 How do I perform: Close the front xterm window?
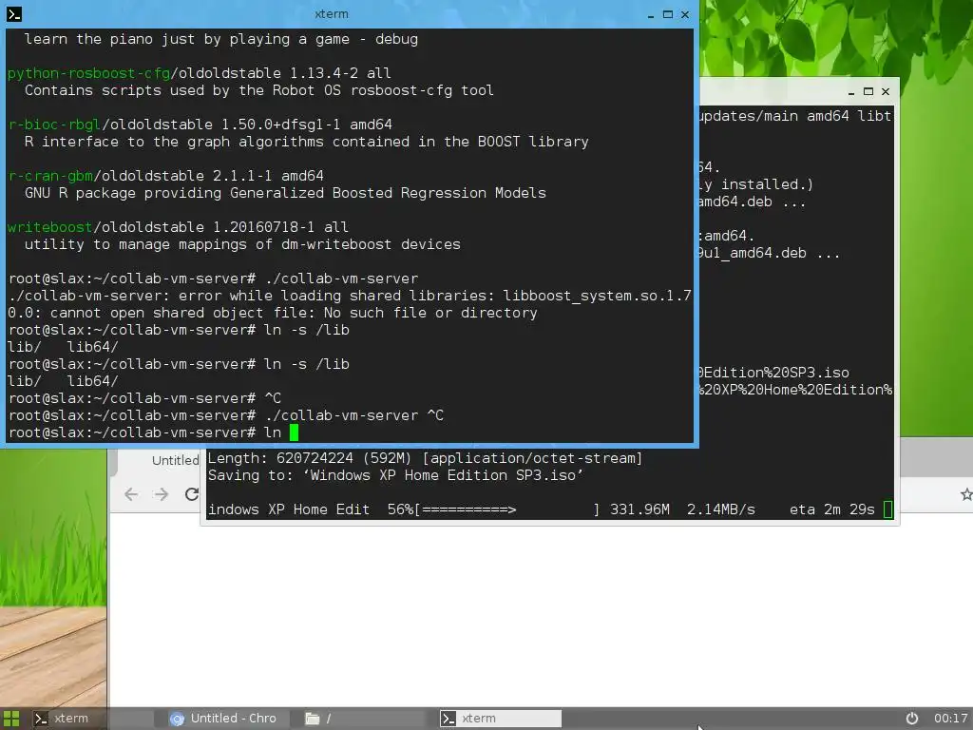[685, 14]
